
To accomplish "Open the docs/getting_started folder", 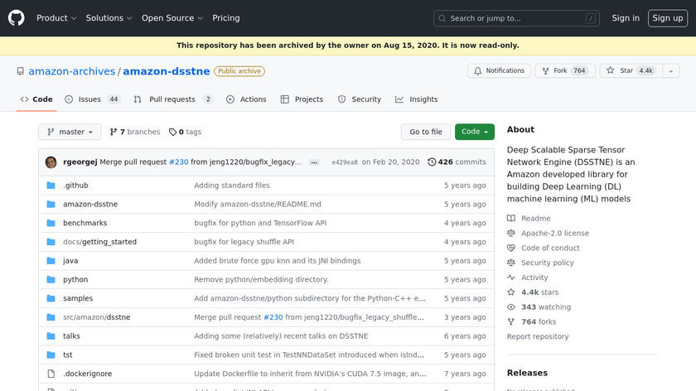I will click(100, 242).
